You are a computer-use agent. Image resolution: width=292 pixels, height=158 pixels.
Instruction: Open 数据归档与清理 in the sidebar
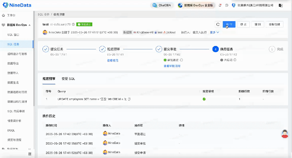pyautogui.click(x=17, y=101)
